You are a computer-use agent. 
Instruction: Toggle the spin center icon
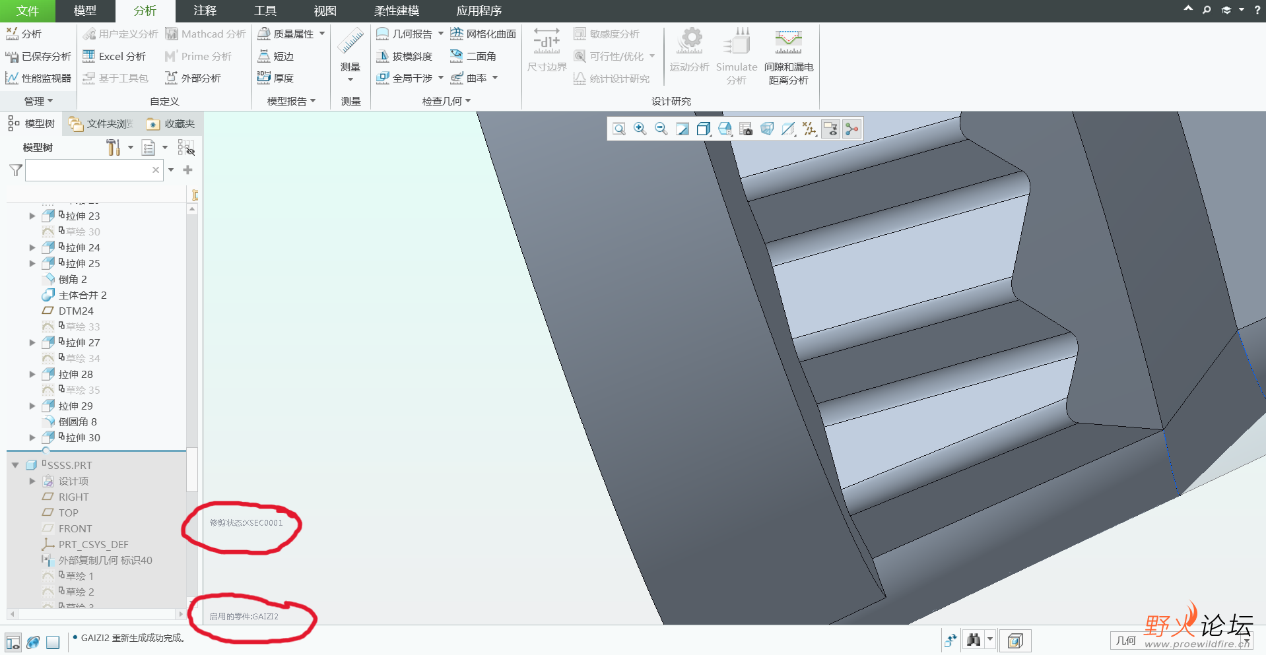[852, 129]
